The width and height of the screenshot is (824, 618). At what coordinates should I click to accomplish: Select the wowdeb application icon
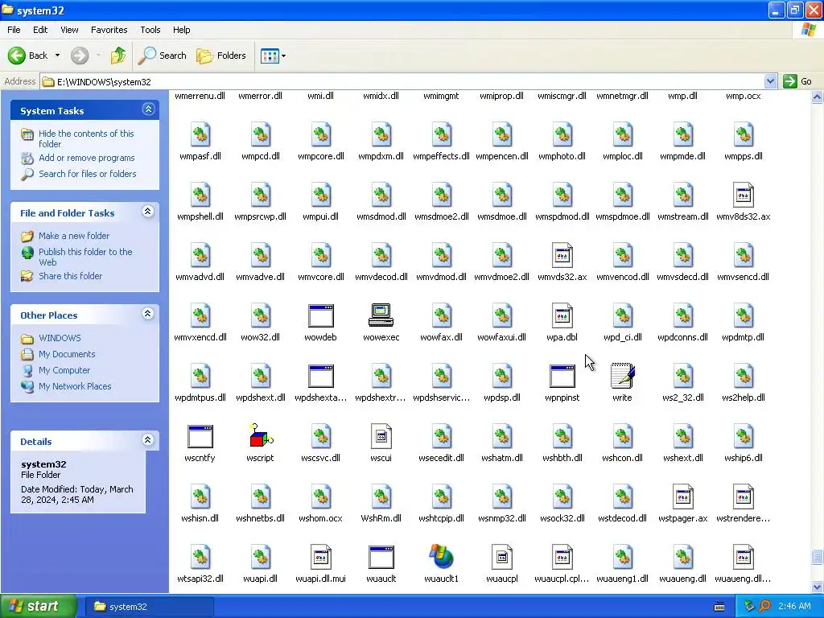coord(320,315)
